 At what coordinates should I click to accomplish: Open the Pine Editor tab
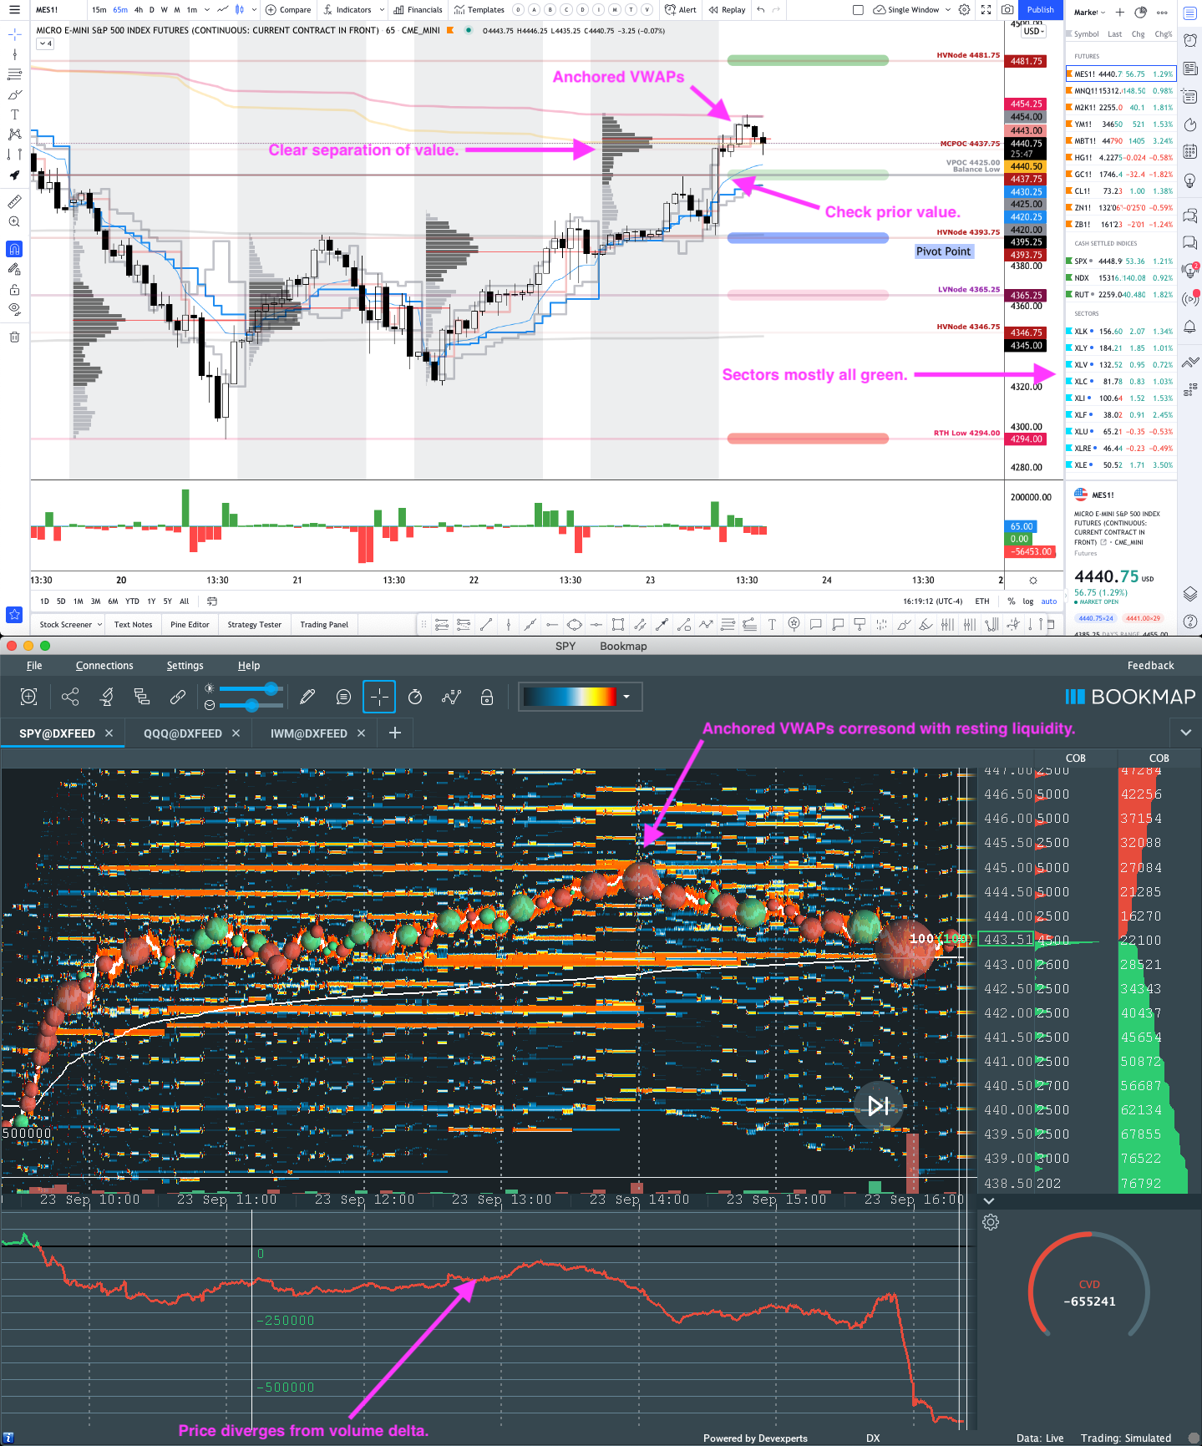click(190, 624)
